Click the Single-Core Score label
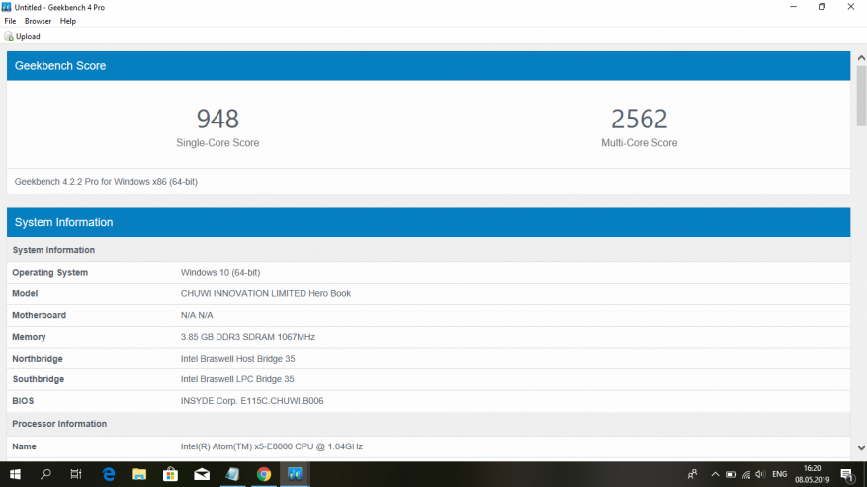The image size is (867, 487). click(217, 143)
